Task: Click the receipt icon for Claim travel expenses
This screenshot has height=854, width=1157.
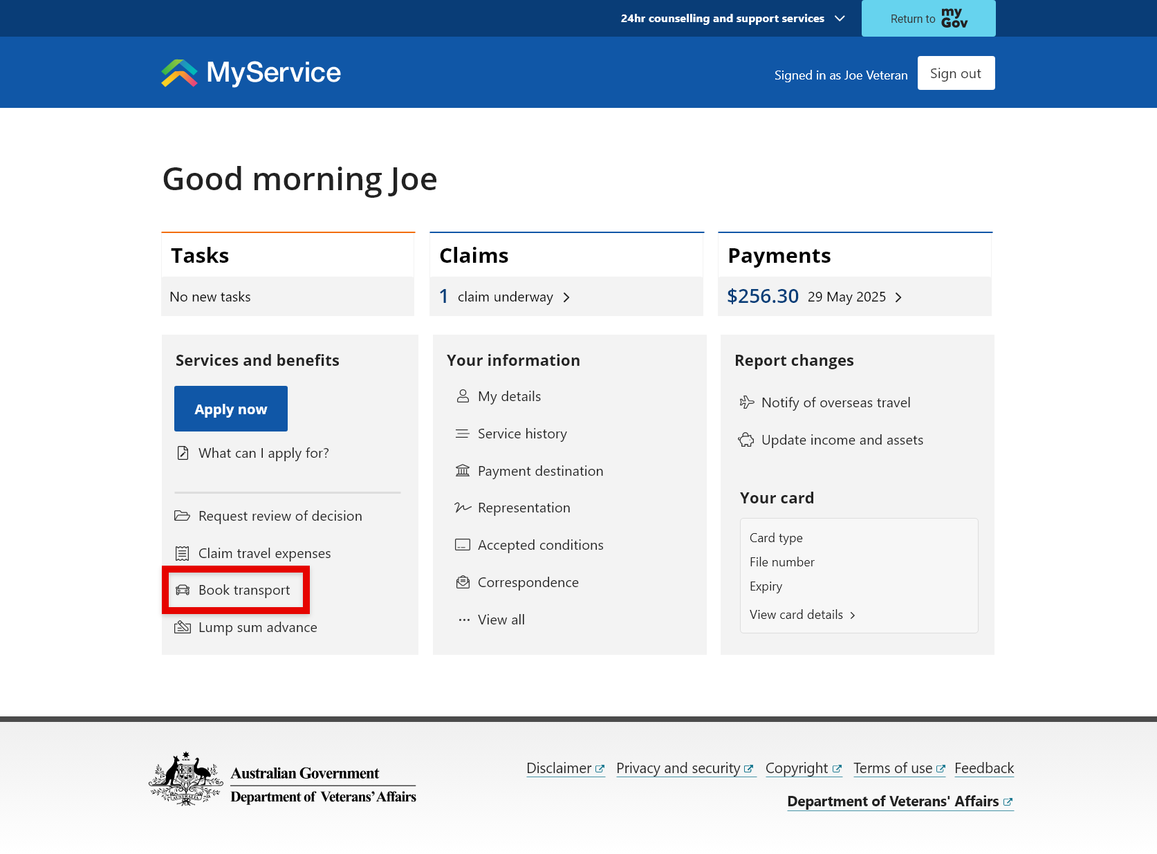Action: pos(182,553)
